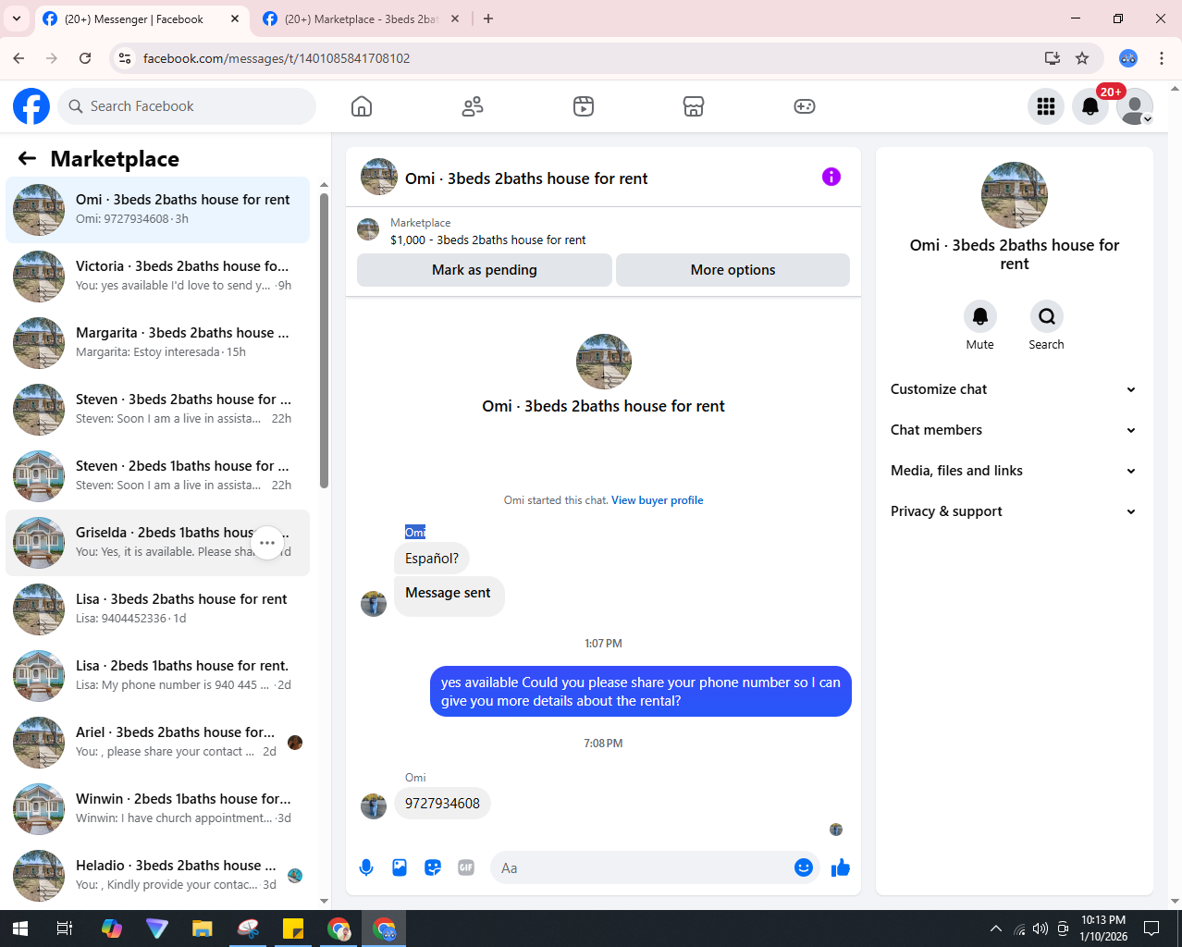Open the taskbar clock showing 10:13 PM
This screenshot has width=1182, height=947.
[1103, 929]
